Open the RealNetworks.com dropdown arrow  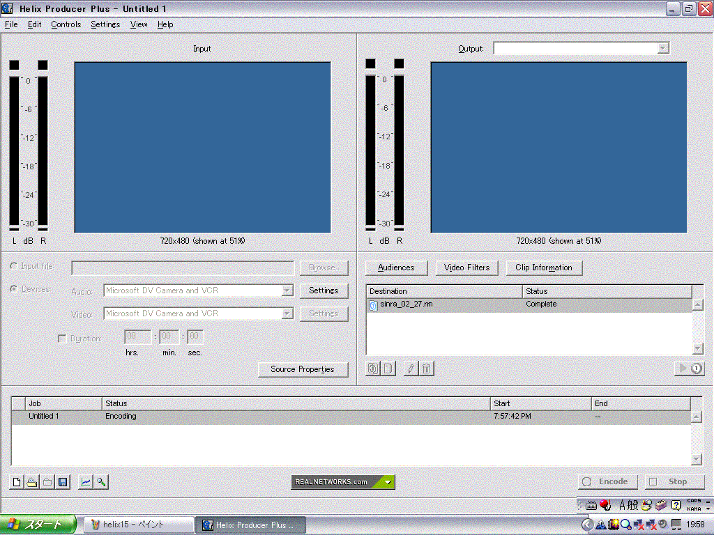(x=388, y=482)
